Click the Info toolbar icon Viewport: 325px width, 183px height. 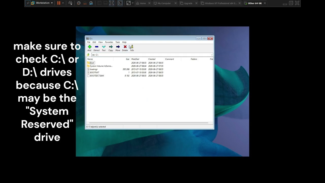[x=132, y=47]
